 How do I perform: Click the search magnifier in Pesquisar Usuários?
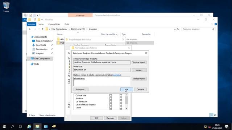[x=213, y=29]
